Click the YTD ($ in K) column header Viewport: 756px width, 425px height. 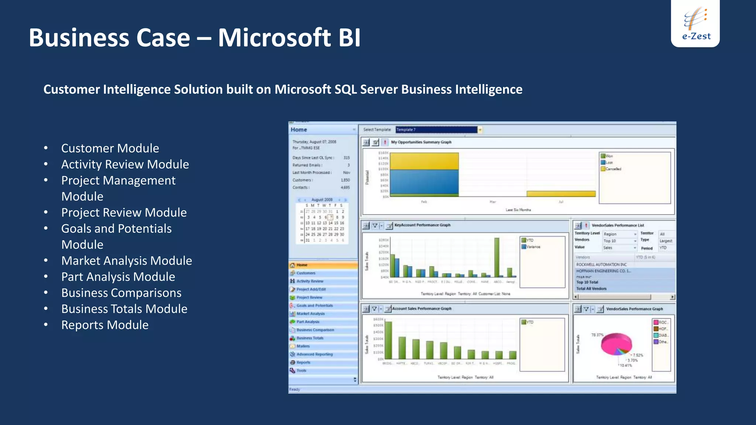tap(655, 257)
